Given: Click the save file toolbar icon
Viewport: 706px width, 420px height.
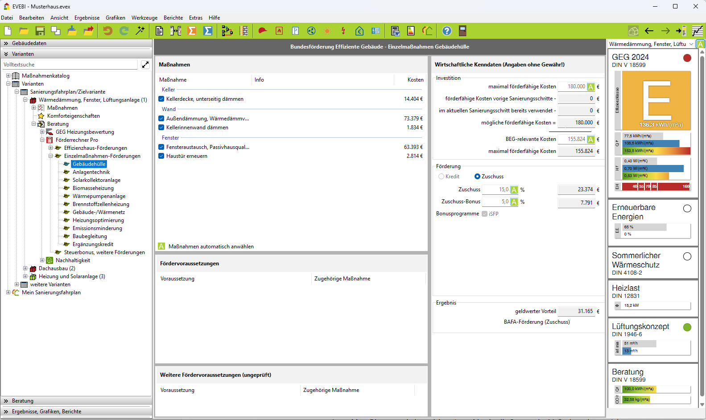Looking at the screenshot, I should [x=40, y=31].
